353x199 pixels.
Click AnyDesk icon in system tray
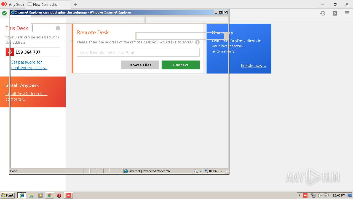tap(305, 195)
